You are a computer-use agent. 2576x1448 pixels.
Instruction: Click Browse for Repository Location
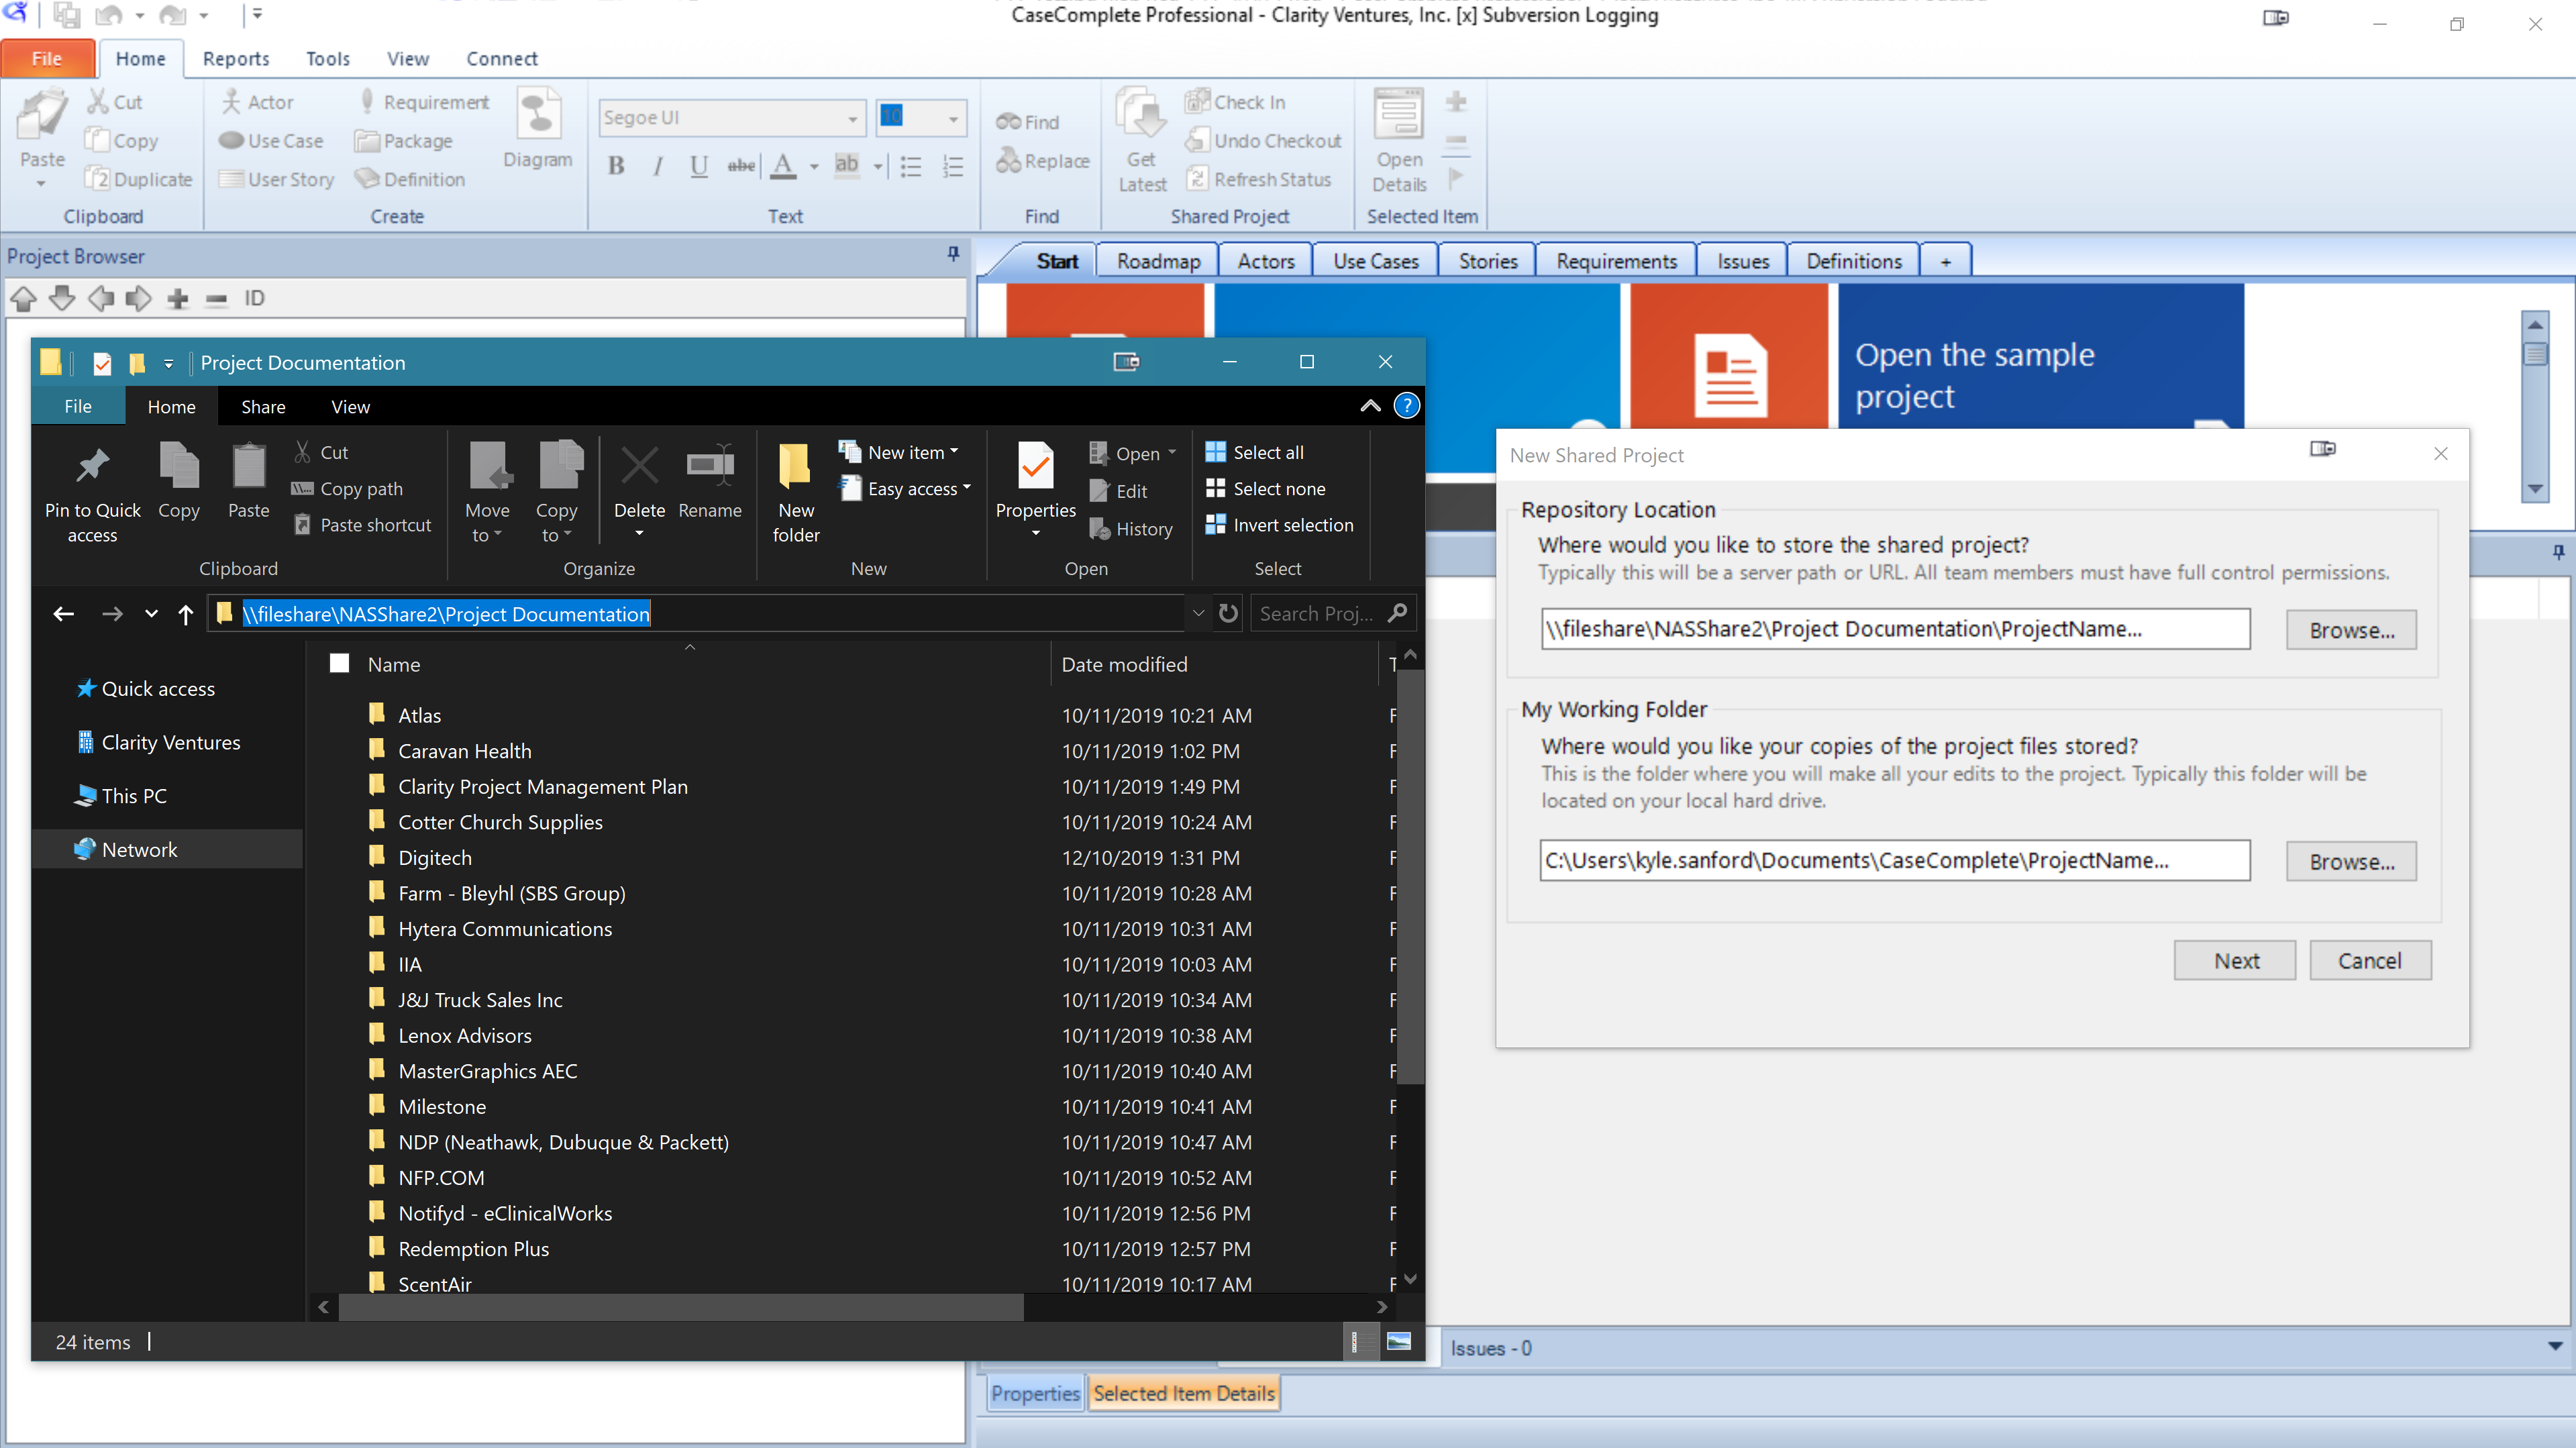pos(2351,630)
